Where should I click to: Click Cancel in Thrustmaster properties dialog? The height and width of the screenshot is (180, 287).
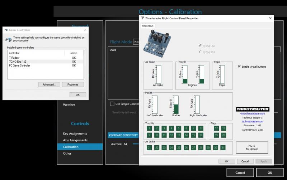click(245, 161)
